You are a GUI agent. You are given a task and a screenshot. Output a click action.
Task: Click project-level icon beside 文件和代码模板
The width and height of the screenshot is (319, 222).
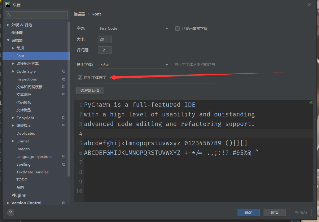coord(64,87)
